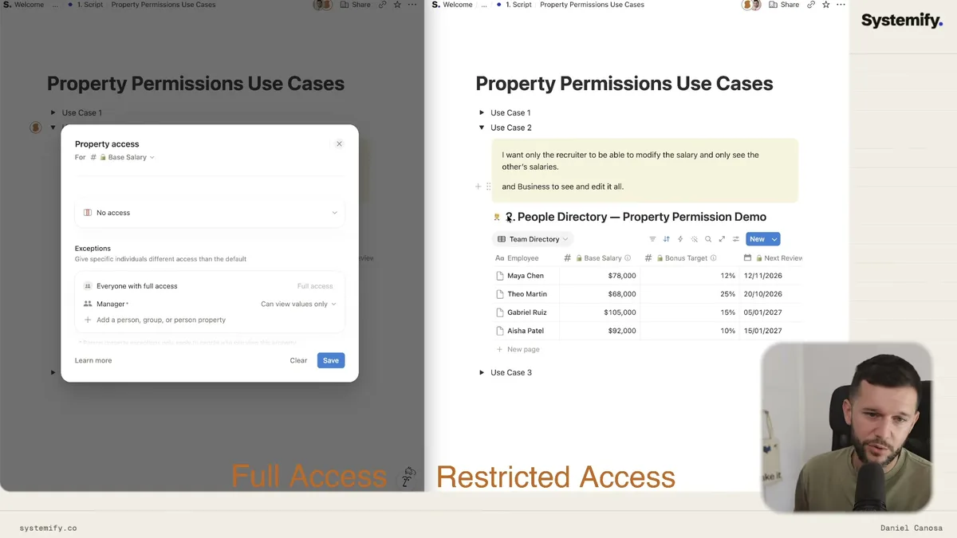This screenshot has width=957, height=538.
Task: Click user avatars in right window top bar
Action: (x=751, y=5)
